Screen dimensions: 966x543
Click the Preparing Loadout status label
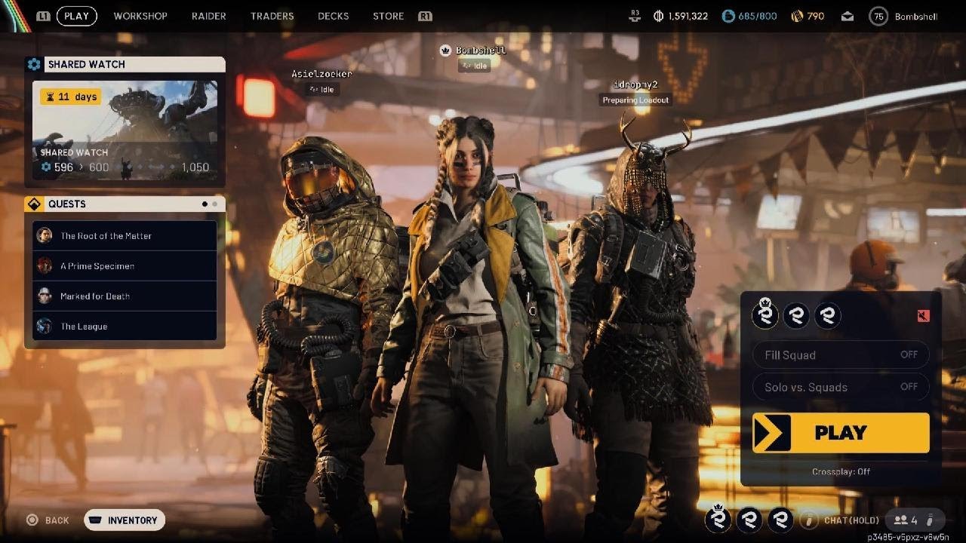click(x=635, y=100)
